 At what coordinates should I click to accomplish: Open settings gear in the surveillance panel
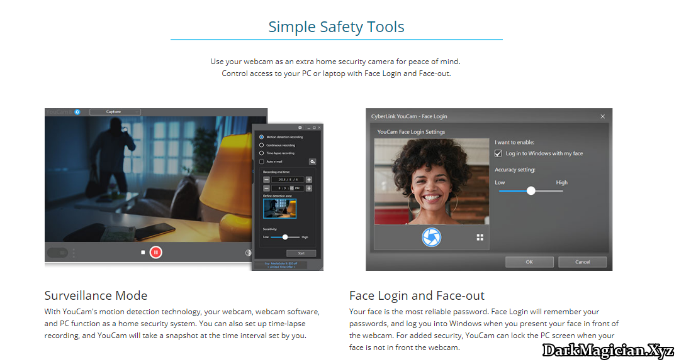coord(300,128)
